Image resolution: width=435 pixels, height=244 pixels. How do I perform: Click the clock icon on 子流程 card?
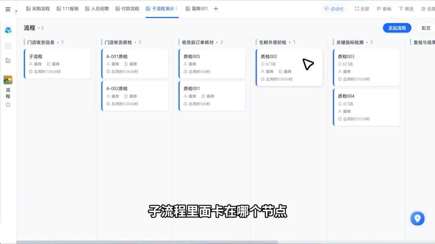31,71
